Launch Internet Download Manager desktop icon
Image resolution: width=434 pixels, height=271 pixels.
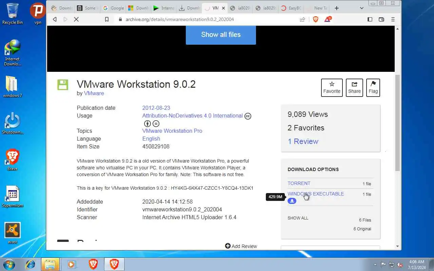click(12, 53)
